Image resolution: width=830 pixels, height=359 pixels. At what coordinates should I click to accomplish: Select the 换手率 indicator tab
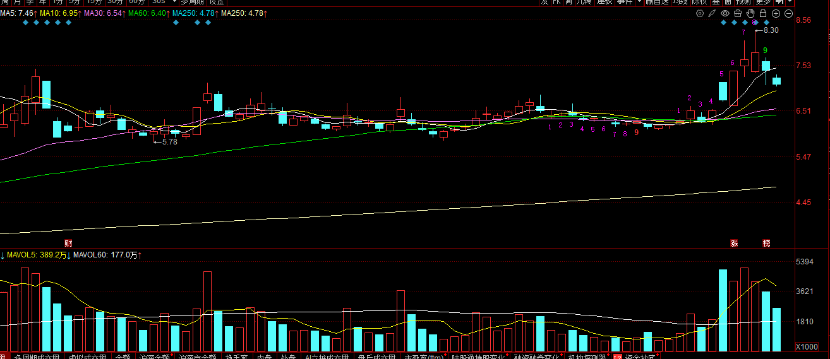coord(236,356)
